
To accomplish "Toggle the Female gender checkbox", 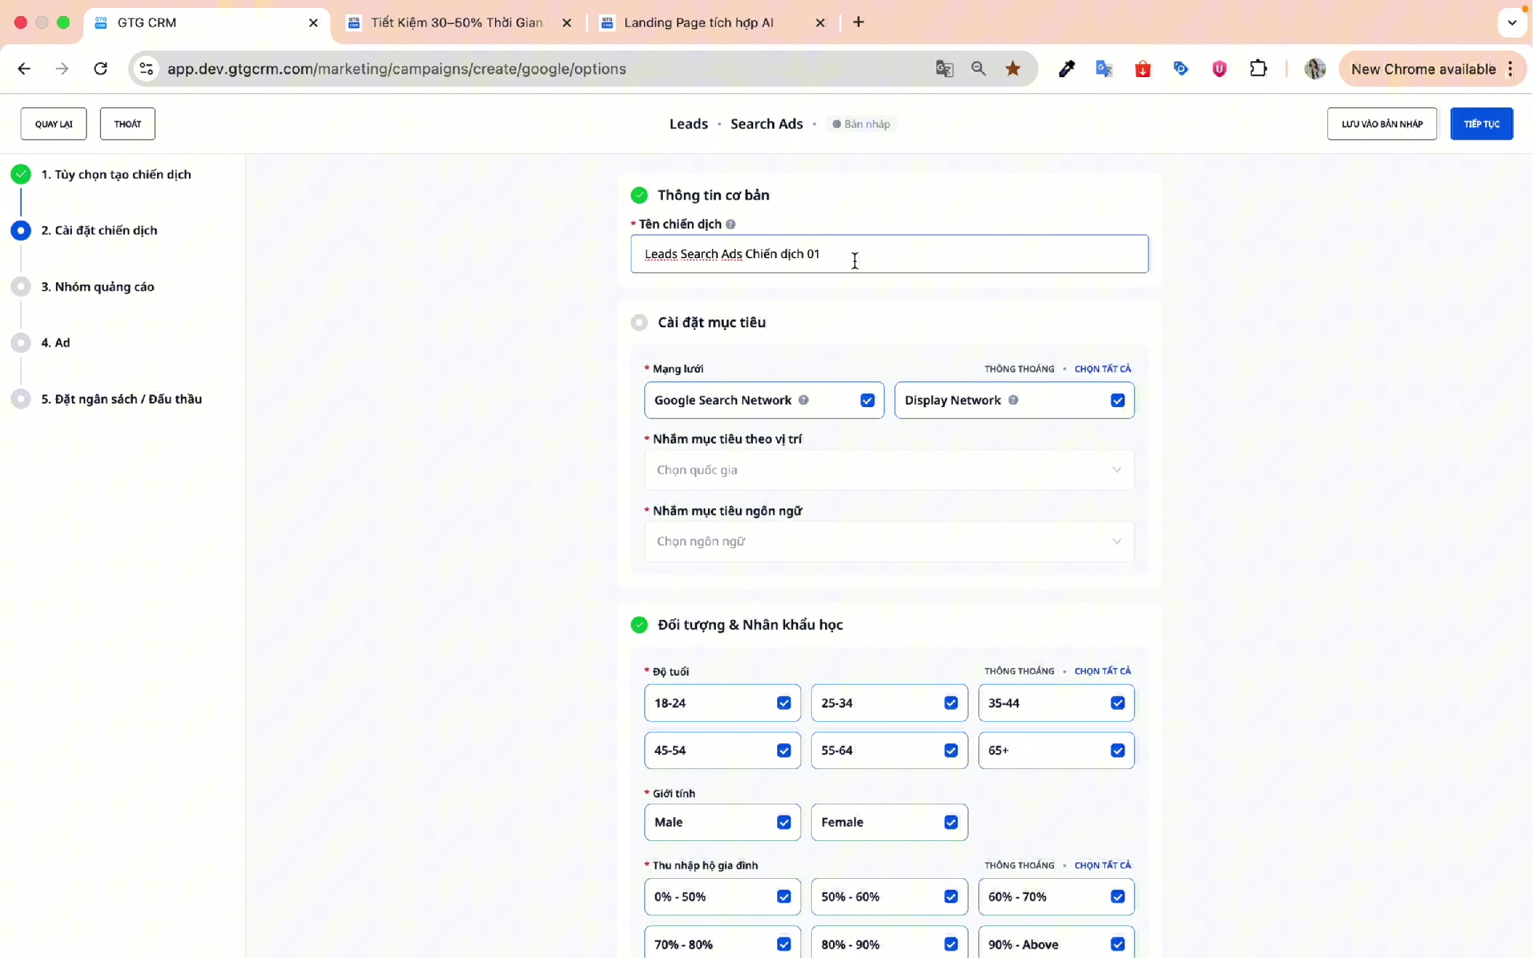I will pos(951,822).
